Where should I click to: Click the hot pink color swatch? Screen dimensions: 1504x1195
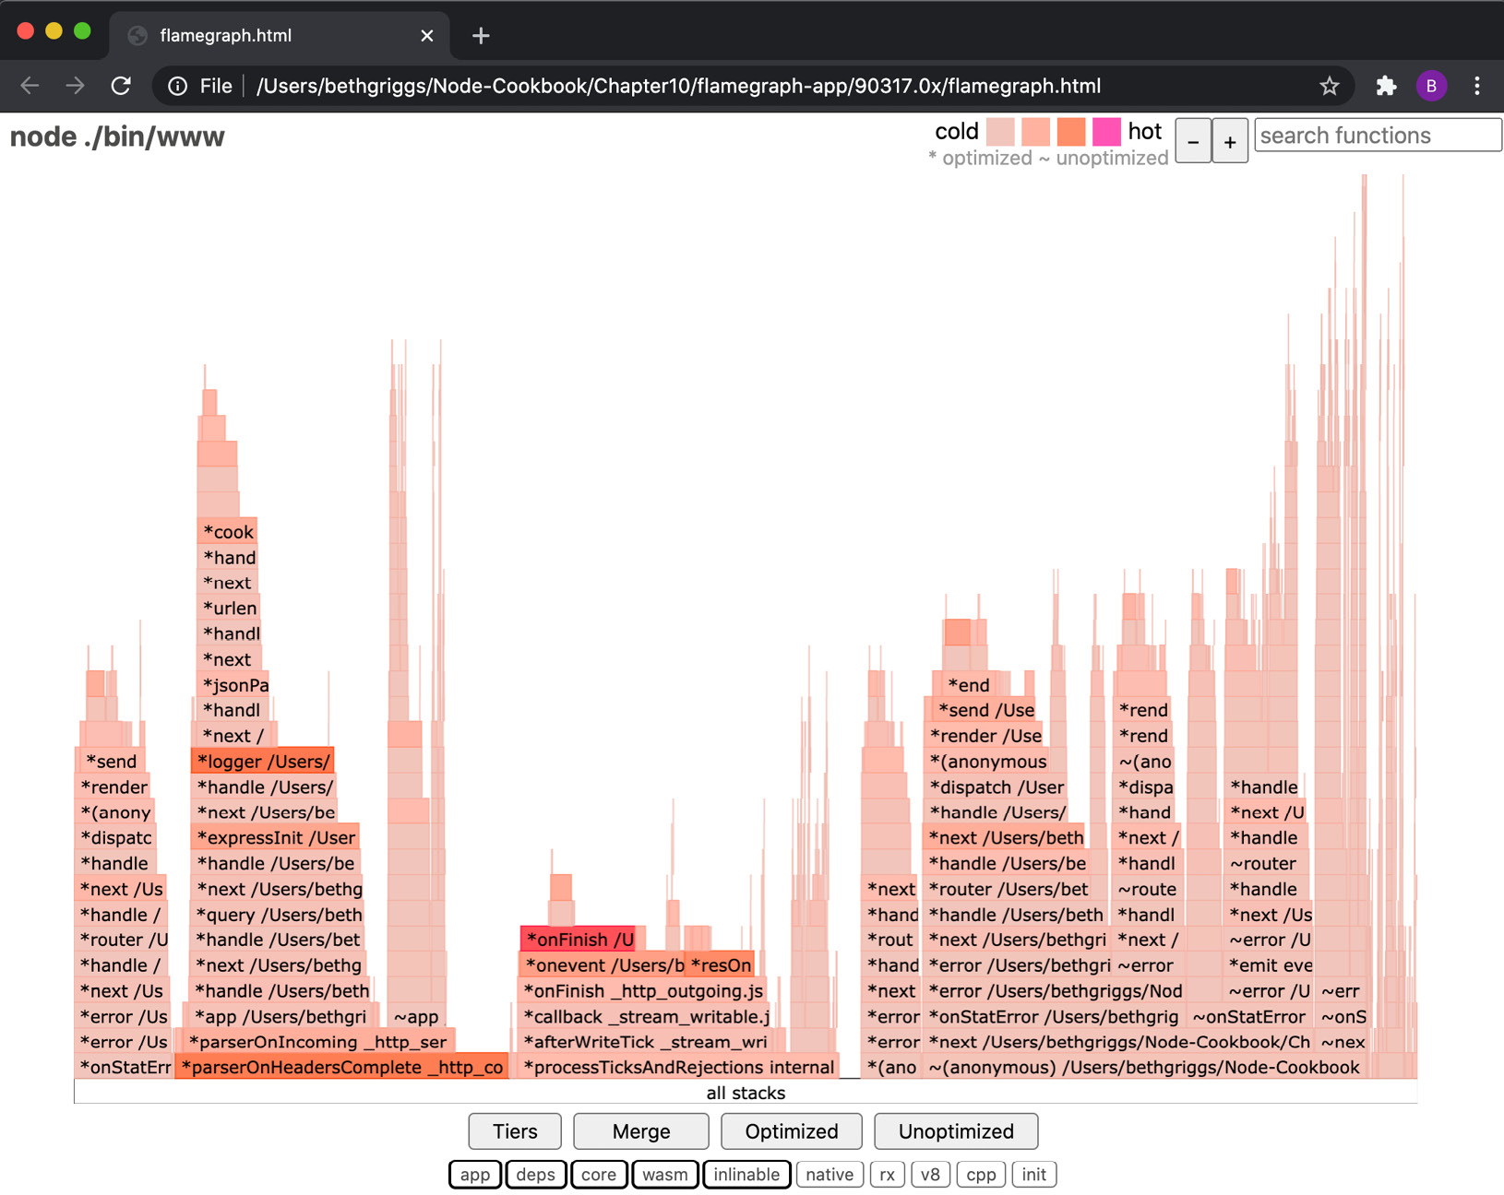point(1105,133)
